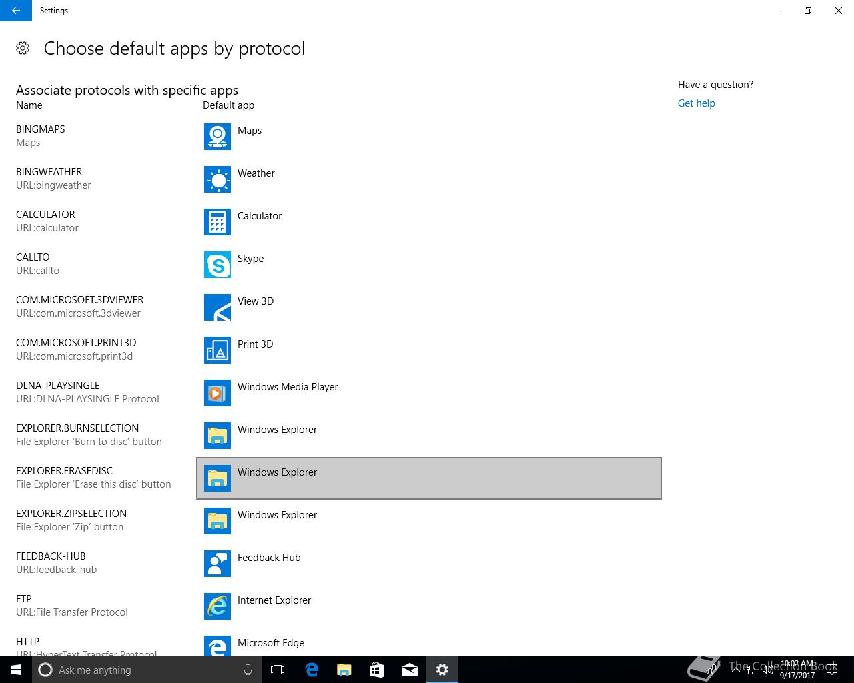Select the DLNA-PLAYSINGLE protocol name
Viewport: 854px width, 683px height.
pos(58,386)
